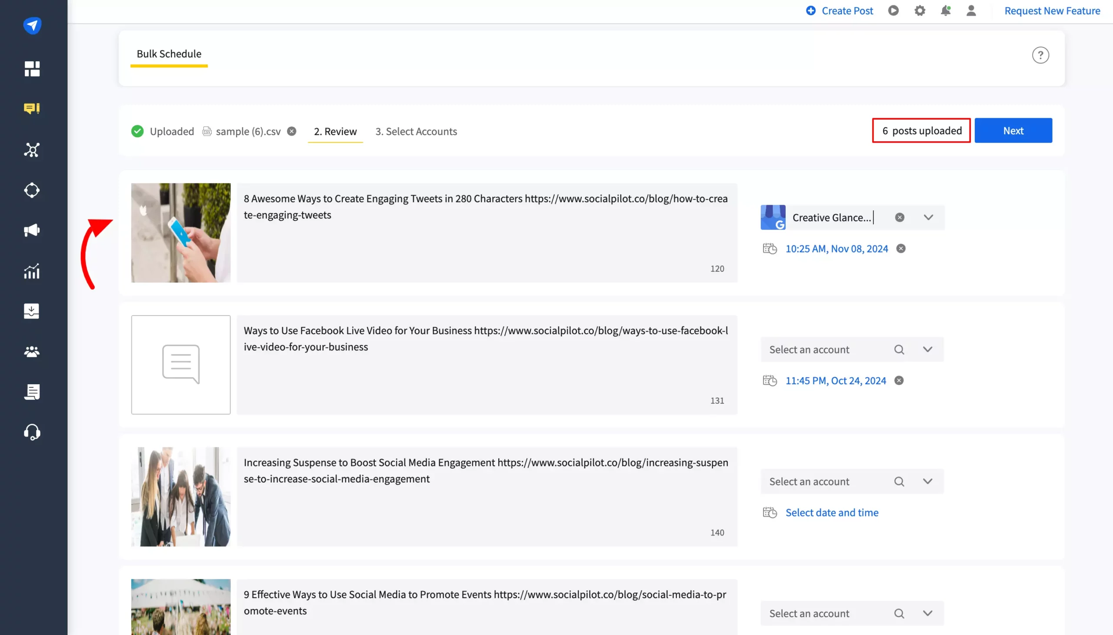Click the Next button
1113x635 pixels.
(1013, 130)
